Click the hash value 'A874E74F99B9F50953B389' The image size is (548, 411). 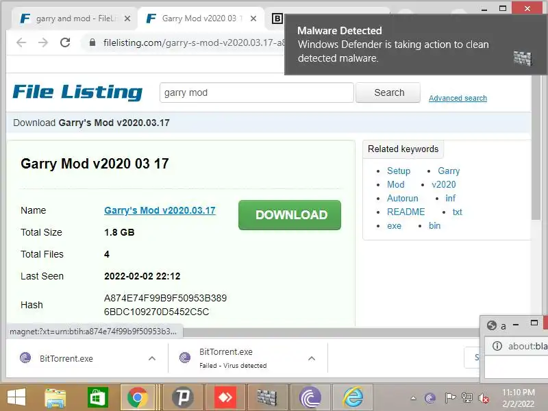[165, 298]
